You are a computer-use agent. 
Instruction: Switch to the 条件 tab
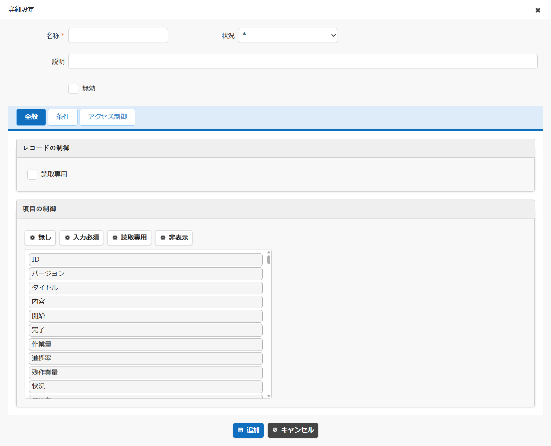(x=63, y=117)
